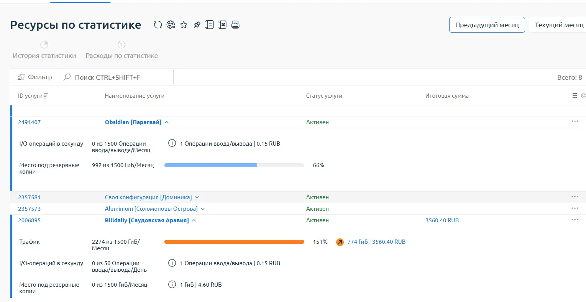Open service ID 2491407 link
This screenshot has height=302, width=586.
(30, 122)
